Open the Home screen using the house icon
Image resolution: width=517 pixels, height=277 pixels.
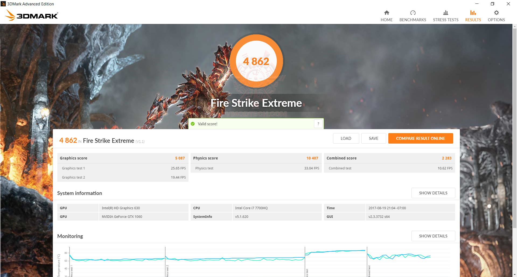point(386,13)
